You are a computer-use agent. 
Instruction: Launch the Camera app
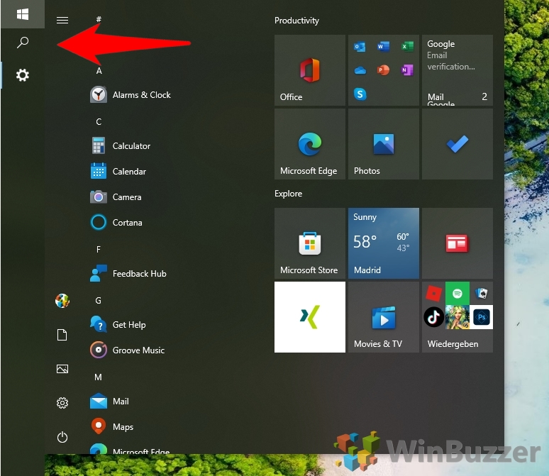[116, 197]
